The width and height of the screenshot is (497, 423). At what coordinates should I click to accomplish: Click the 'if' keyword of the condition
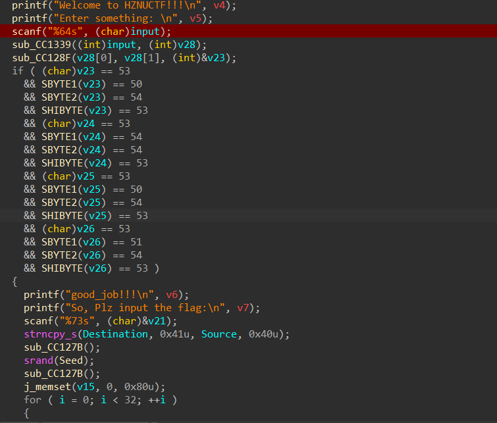[x=18, y=71]
